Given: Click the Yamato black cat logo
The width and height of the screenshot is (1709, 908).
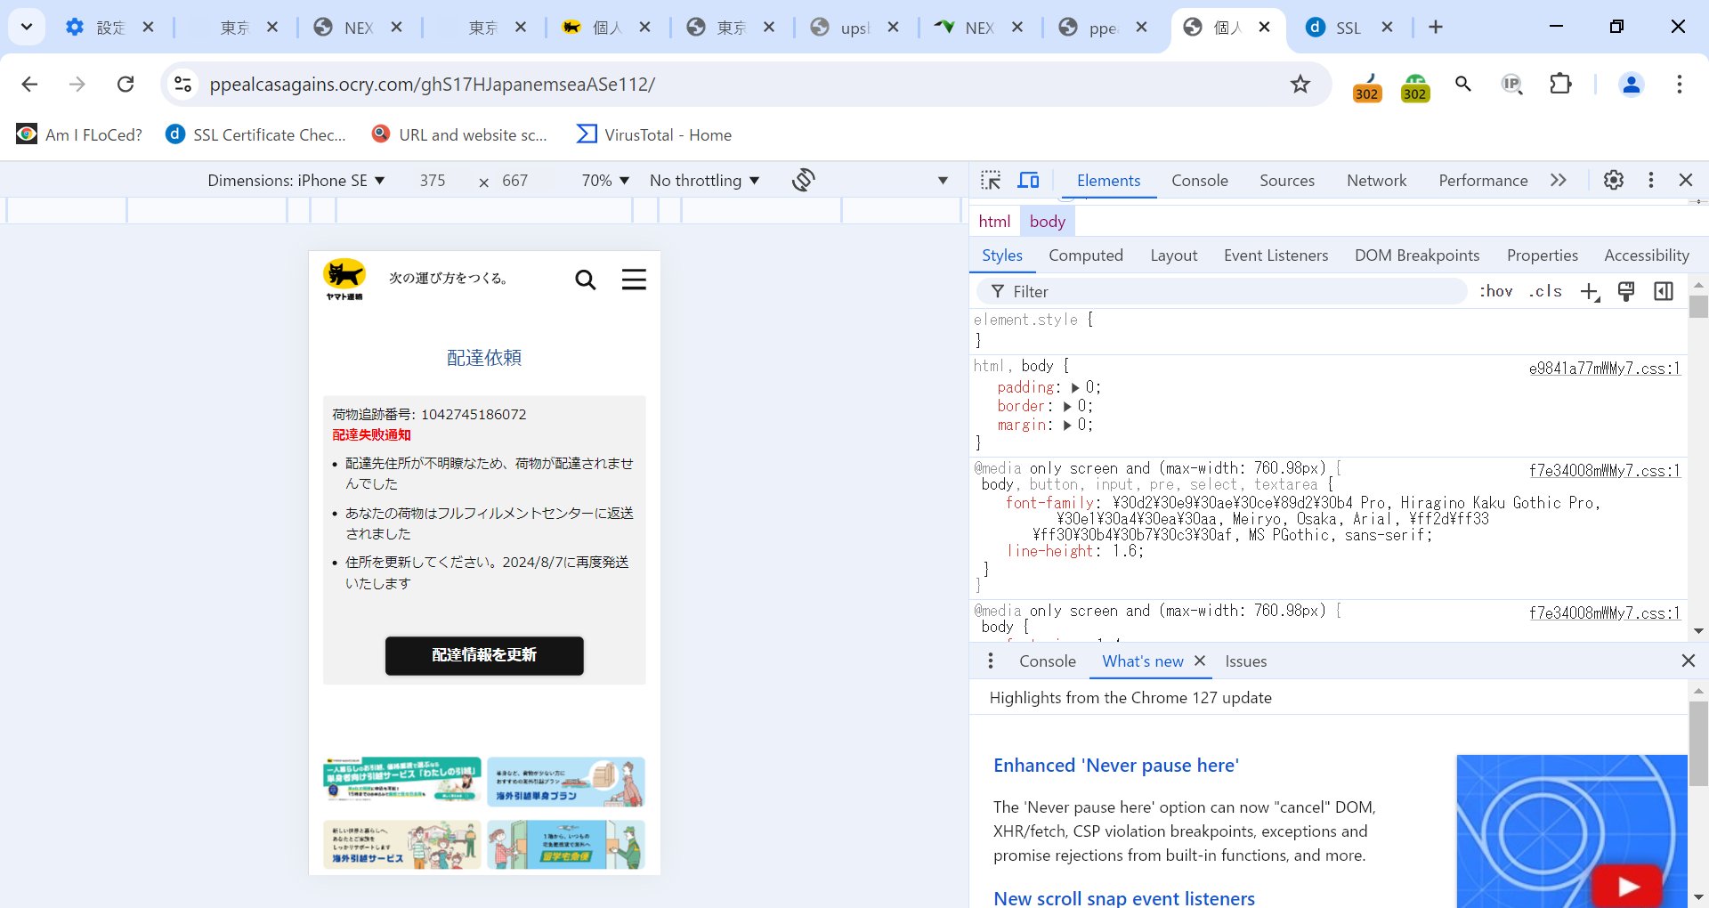Looking at the screenshot, I should [344, 280].
